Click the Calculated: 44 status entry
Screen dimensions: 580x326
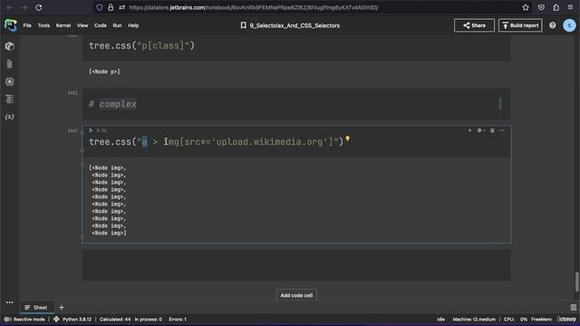point(115,320)
